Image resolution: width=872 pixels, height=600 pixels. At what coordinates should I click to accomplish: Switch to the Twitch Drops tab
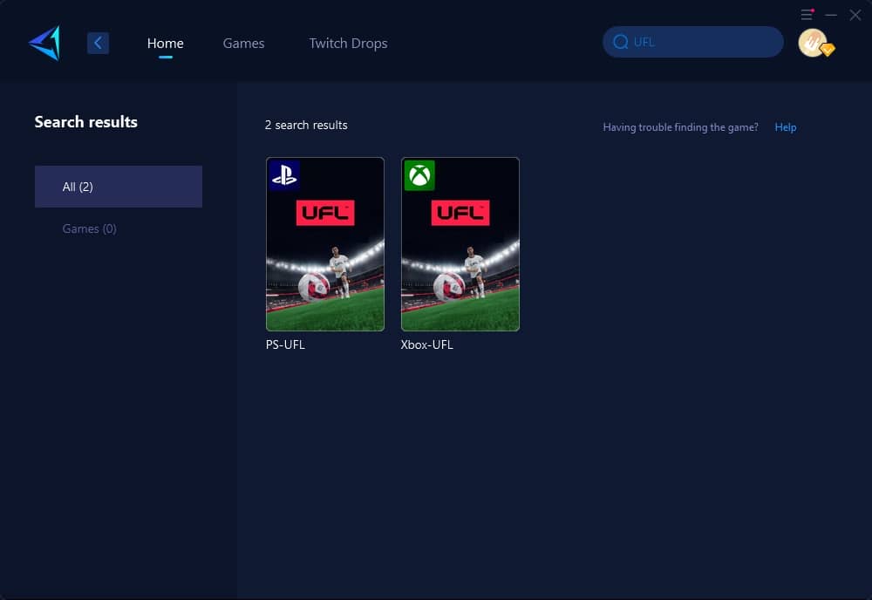(x=348, y=43)
